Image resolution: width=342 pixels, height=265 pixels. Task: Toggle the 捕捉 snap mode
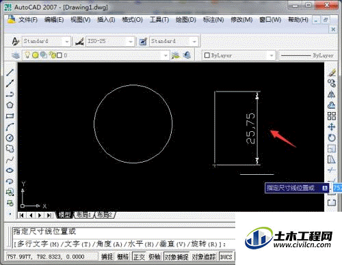[x=107, y=257]
